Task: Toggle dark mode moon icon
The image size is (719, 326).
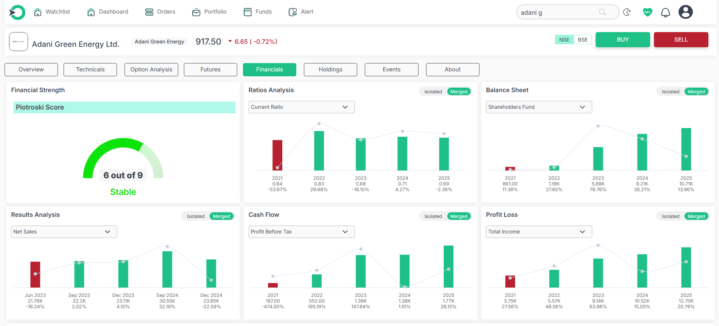Action: pos(627,12)
